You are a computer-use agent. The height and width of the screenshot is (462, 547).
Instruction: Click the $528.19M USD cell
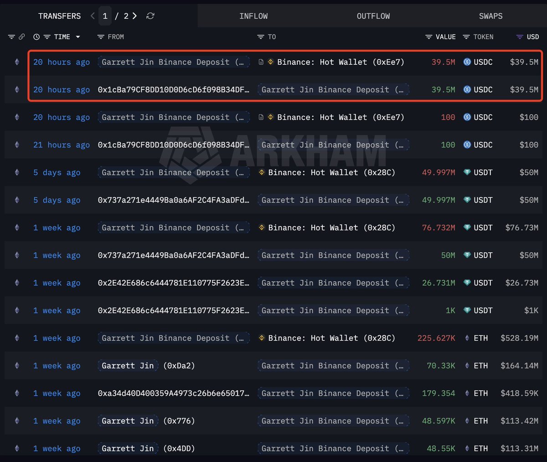[x=519, y=338]
